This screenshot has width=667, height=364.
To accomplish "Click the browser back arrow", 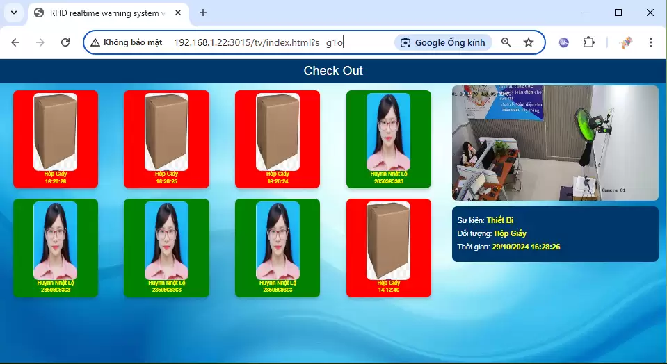I will (x=15, y=42).
